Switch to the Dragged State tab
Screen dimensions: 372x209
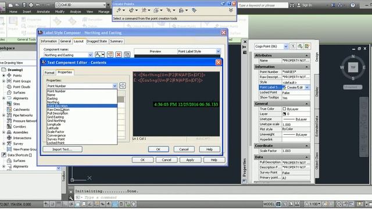tap(96, 41)
